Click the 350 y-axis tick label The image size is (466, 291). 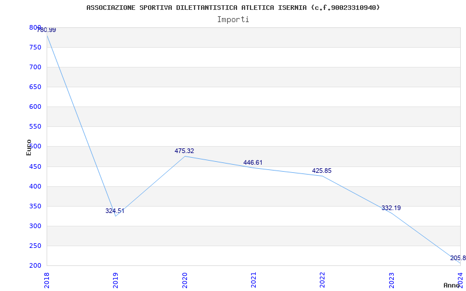point(35,207)
